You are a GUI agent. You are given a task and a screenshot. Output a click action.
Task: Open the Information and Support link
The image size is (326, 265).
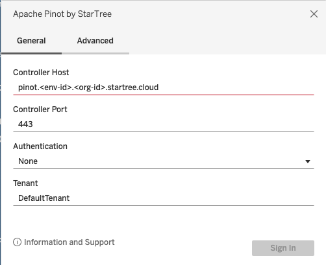point(69,242)
